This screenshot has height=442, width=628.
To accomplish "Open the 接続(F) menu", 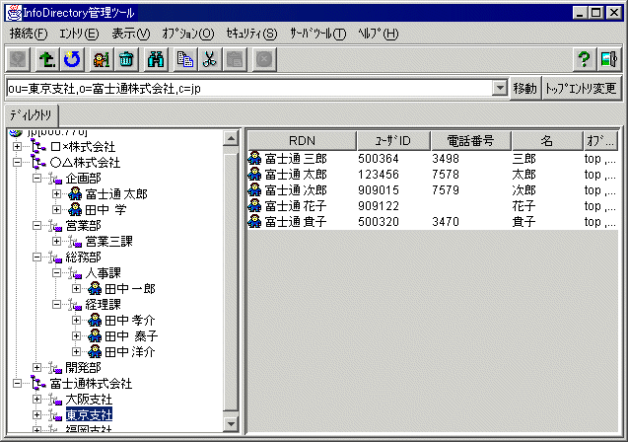I will (x=29, y=34).
